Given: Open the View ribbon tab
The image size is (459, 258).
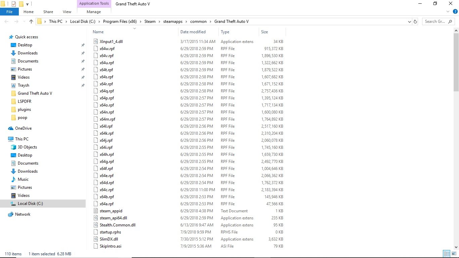Looking at the screenshot, I should coord(67,12).
